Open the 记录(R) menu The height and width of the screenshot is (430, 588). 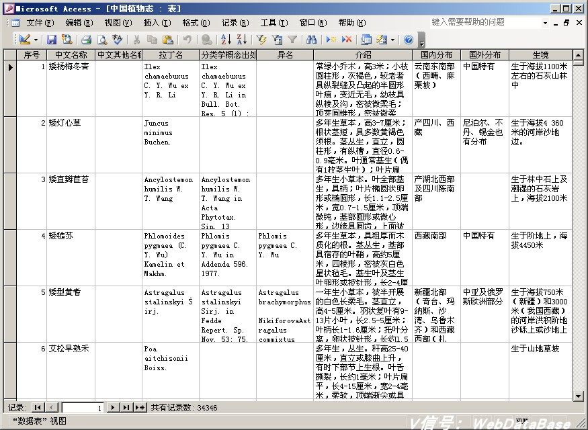[x=235, y=23]
